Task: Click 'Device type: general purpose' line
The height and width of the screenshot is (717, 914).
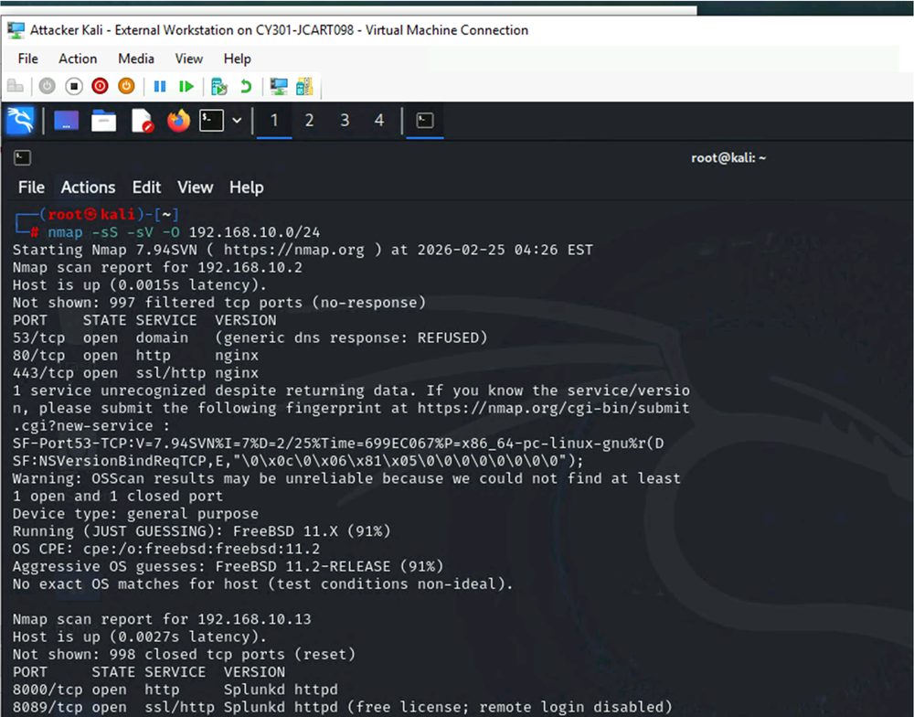Action: pos(135,513)
